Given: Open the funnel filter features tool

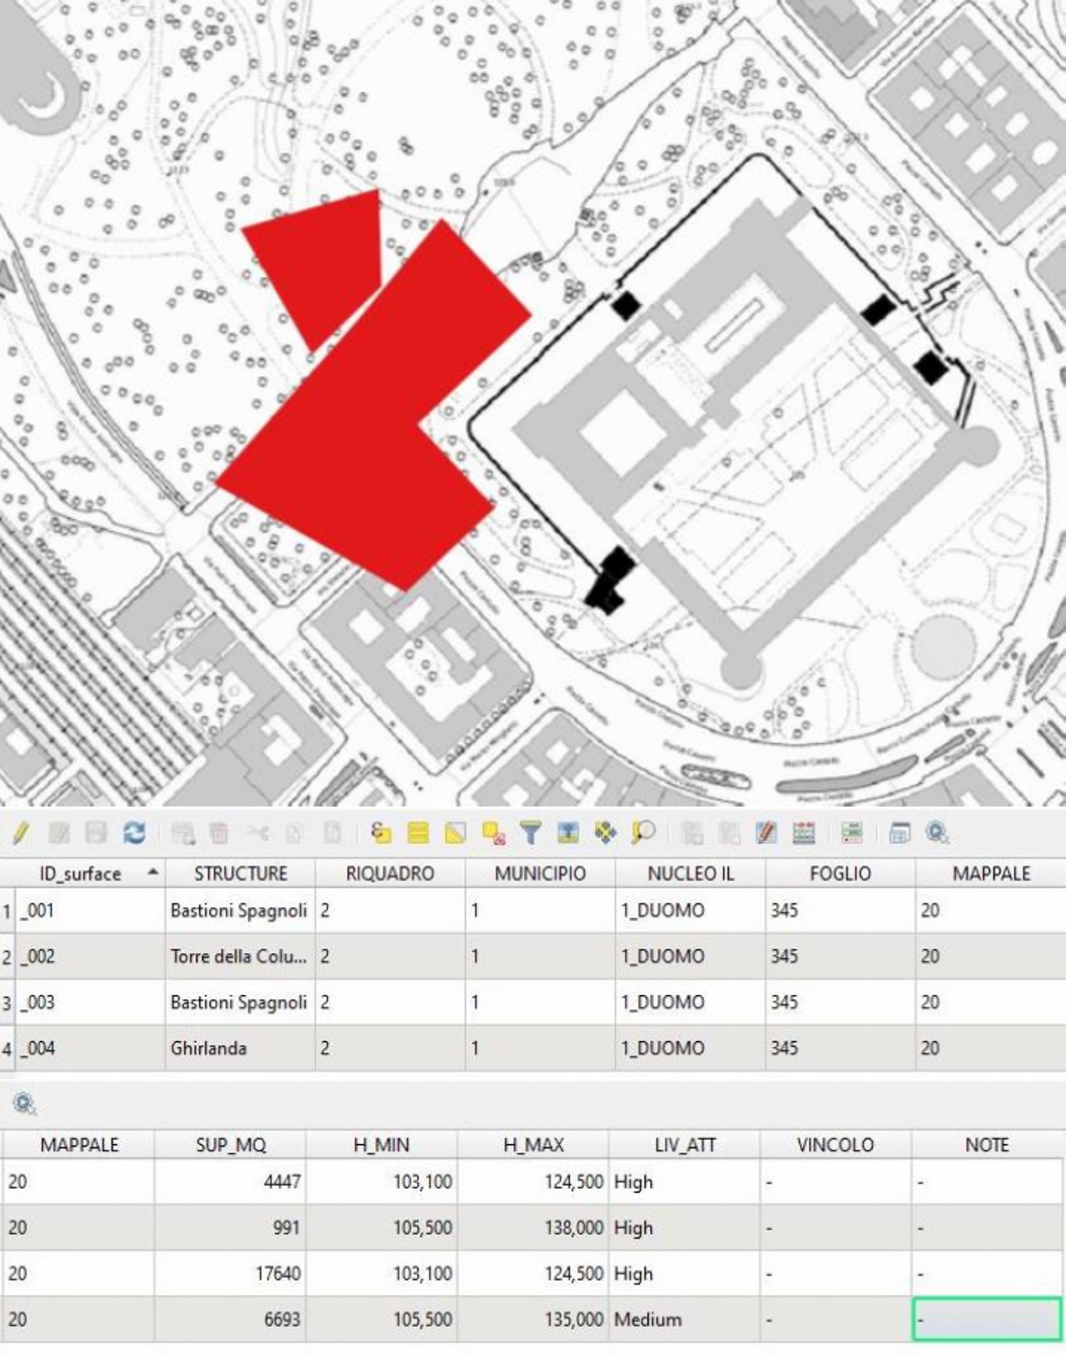Looking at the screenshot, I should point(530,832).
